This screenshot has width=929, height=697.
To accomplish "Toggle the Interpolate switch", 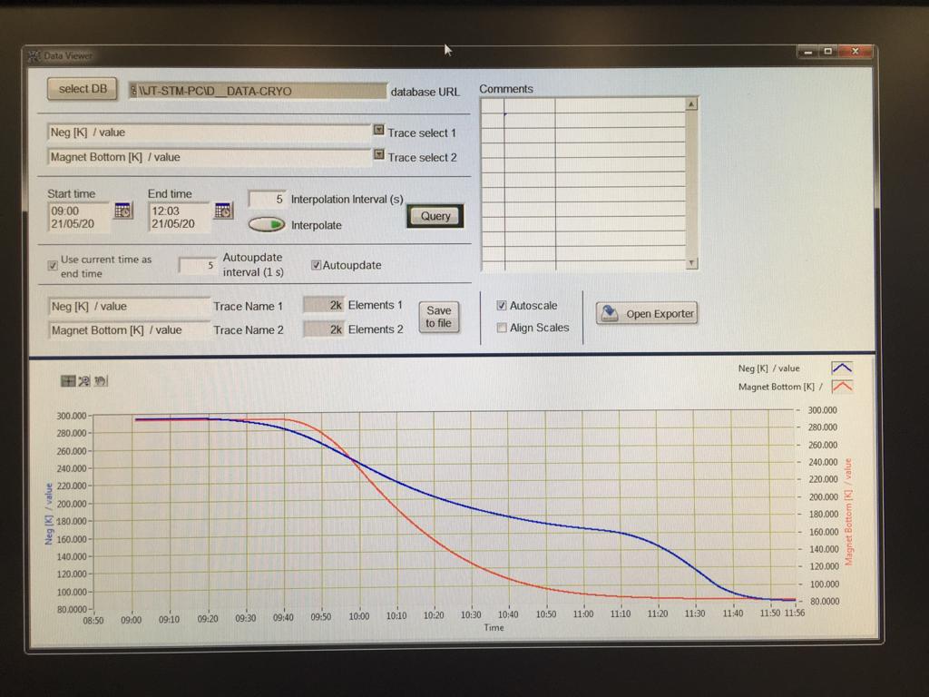I will click(x=266, y=223).
